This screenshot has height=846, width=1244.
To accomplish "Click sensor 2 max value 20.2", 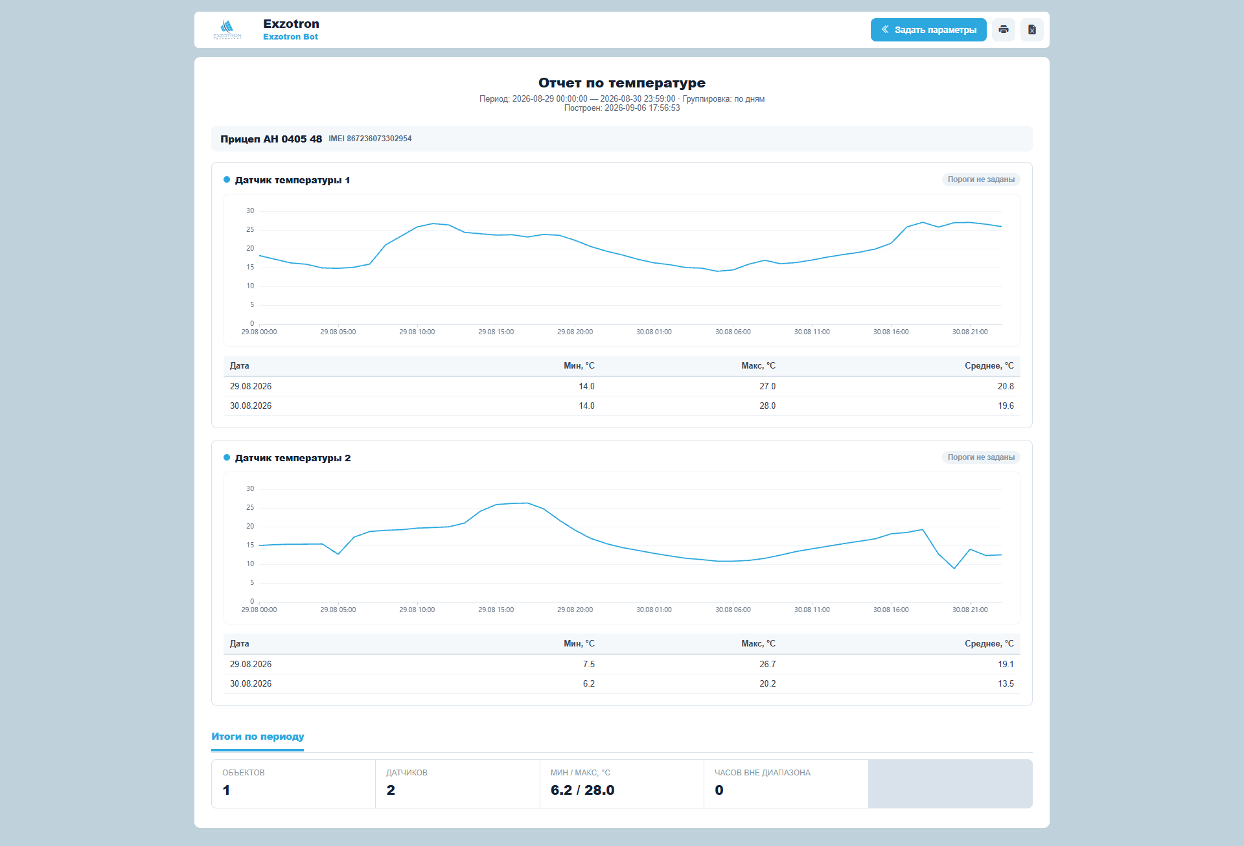I will 767,684.
